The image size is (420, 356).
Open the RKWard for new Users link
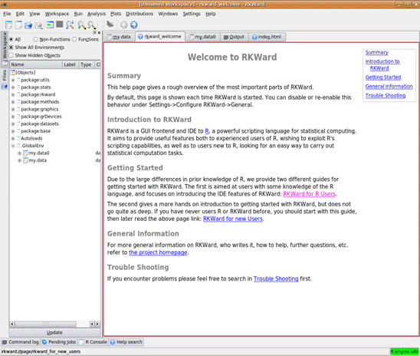tap(233, 219)
